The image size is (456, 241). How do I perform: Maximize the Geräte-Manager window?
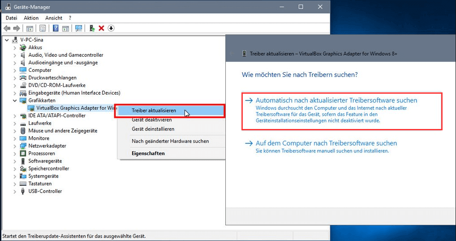point(301,7)
